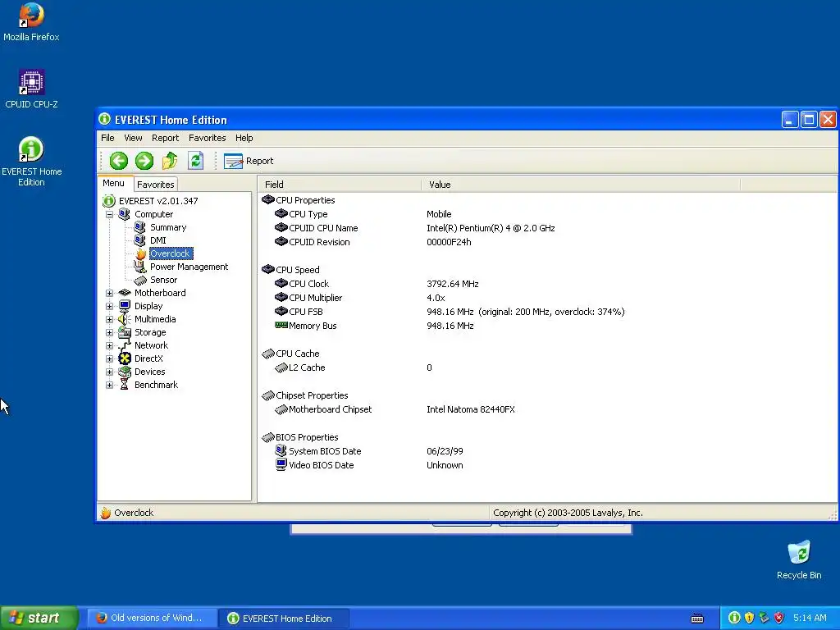The height and width of the screenshot is (630, 840).
Task: Switch to the Favorites tab
Action: click(155, 185)
